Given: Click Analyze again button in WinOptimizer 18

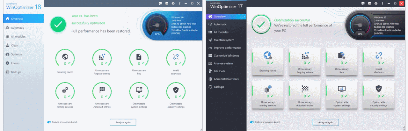Looking at the screenshot, I should coord(123,122).
